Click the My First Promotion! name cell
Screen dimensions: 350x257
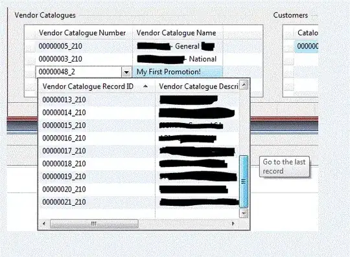click(x=178, y=72)
